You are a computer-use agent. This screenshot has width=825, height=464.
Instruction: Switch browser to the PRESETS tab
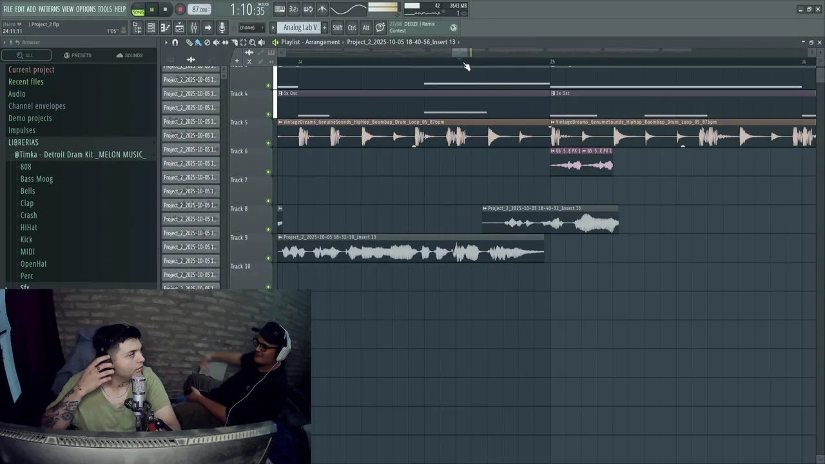[x=78, y=55]
